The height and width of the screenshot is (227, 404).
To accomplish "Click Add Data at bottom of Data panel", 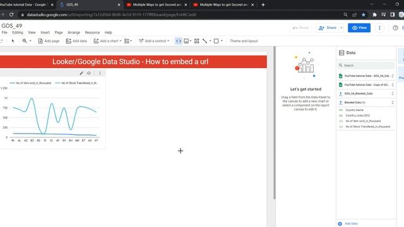I will tap(348, 224).
